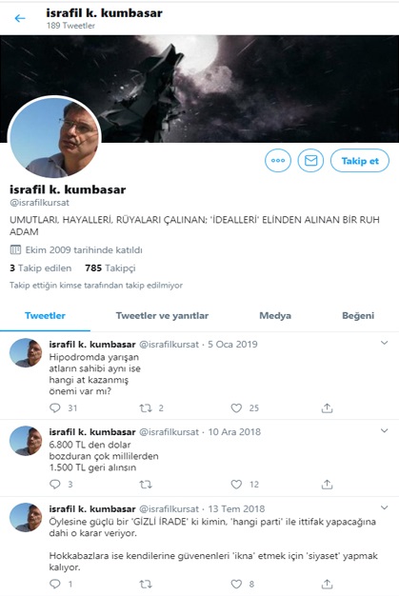Follow the account with Takip et
This screenshot has width=399, height=596.
tap(360, 160)
